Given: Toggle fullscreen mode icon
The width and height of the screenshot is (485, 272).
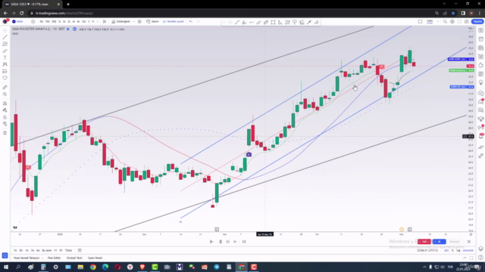Looking at the screenshot, I should (459, 22).
